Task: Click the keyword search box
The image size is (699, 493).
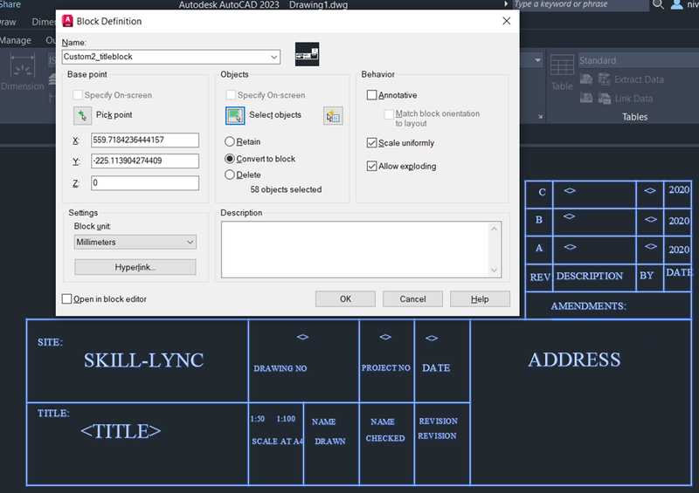Action: point(579,4)
